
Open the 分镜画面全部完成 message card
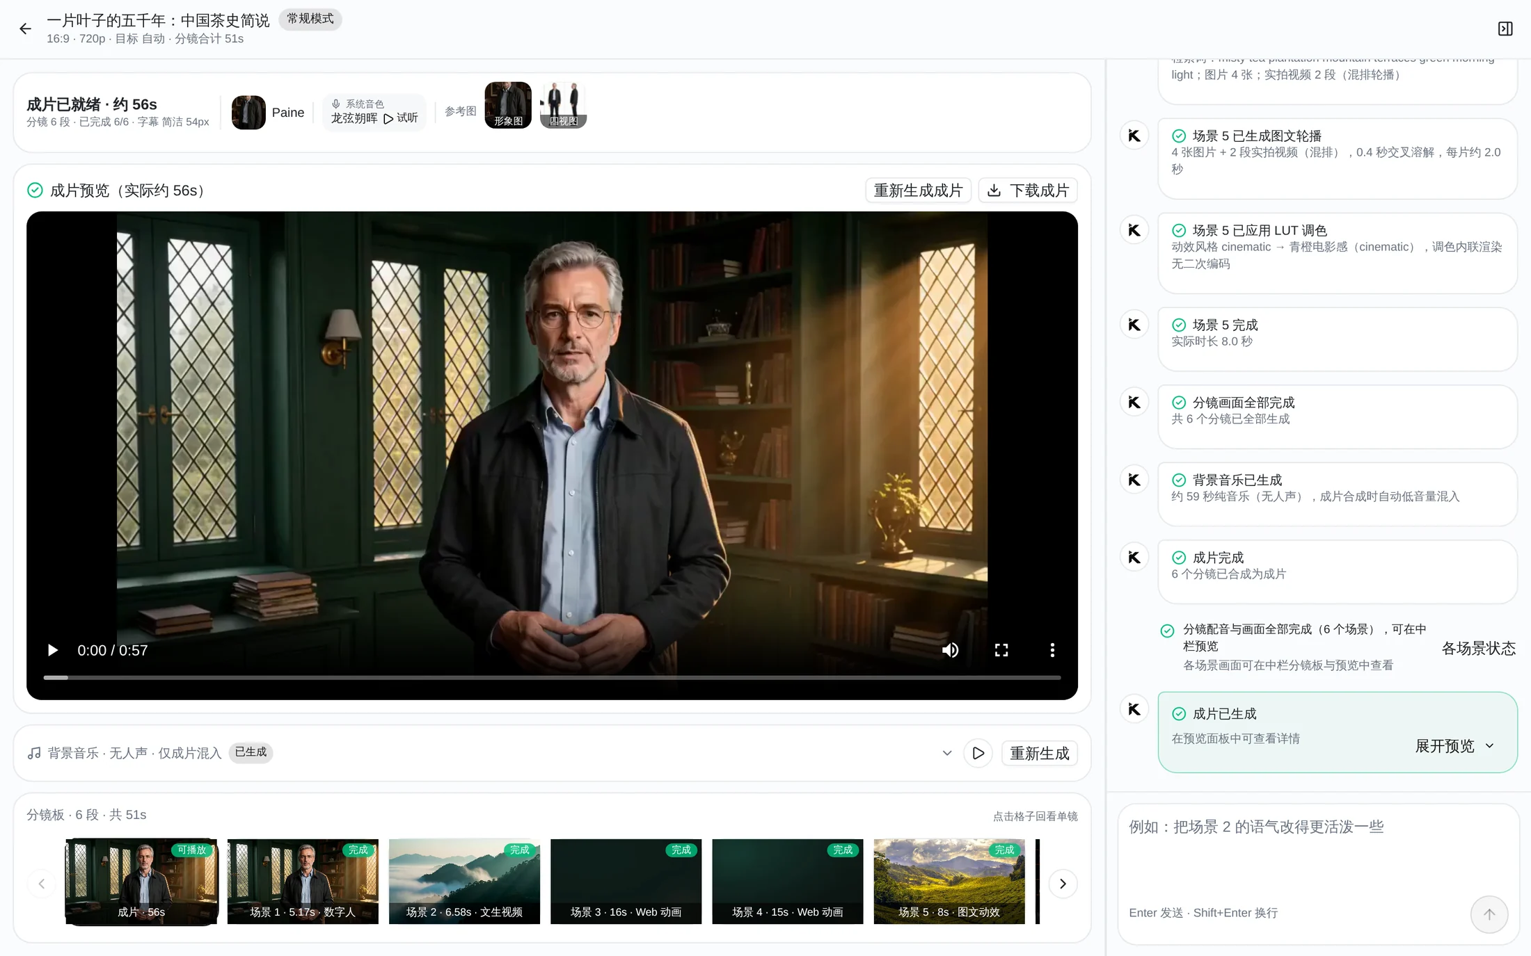[1338, 416]
